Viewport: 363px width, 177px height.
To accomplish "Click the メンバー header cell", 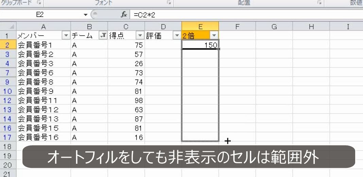I will coord(44,36).
